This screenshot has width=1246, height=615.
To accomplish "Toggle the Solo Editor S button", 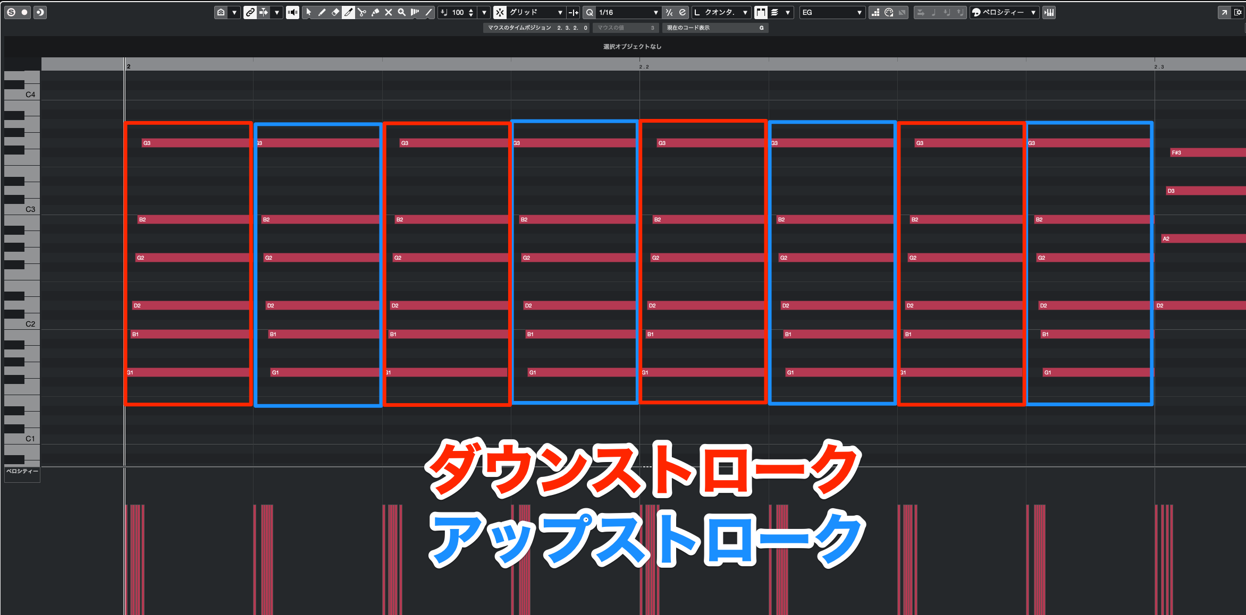I will tap(11, 12).
